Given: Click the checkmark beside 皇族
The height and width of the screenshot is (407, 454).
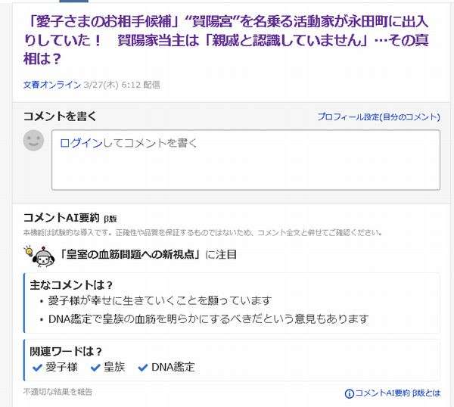Looking at the screenshot, I should pos(95,368).
